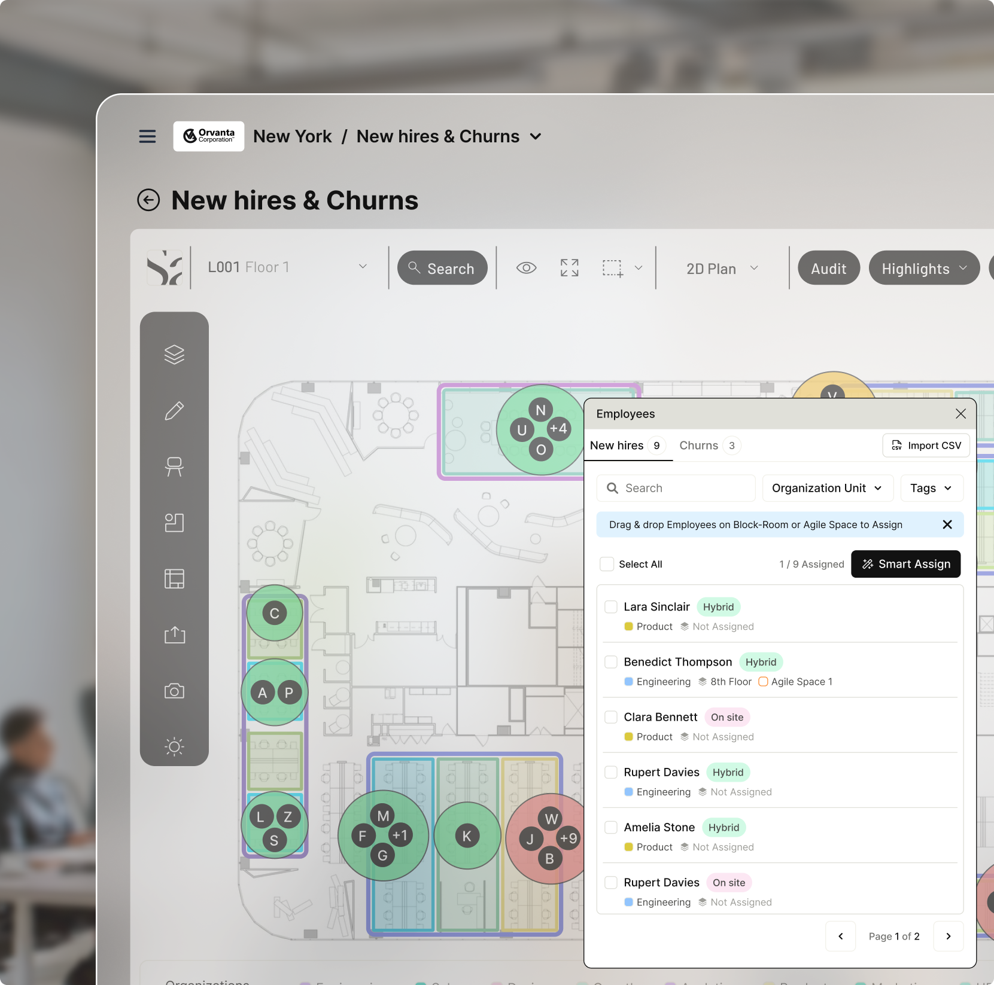The width and height of the screenshot is (994, 985).
Task: Click the +4 cluster marker
Action: point(558,429)
